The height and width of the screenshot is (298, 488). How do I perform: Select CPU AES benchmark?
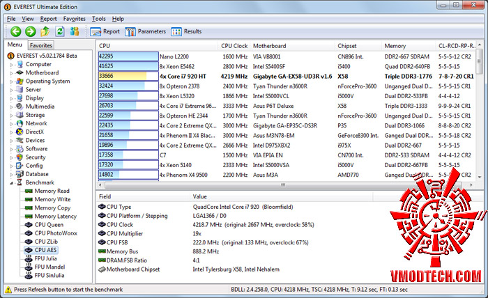[45, 250]
